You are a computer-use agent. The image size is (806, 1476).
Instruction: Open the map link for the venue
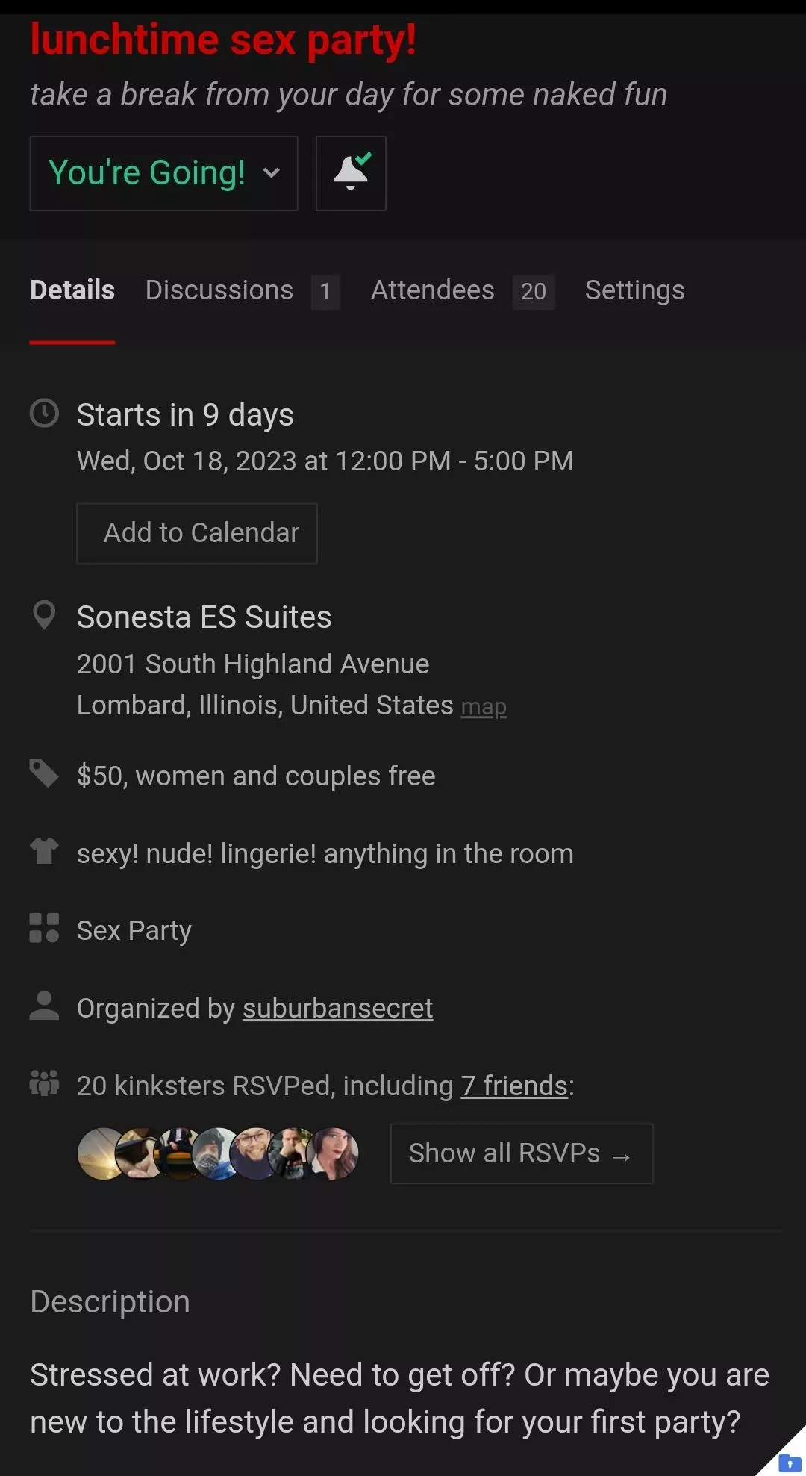tap(484, 707)
